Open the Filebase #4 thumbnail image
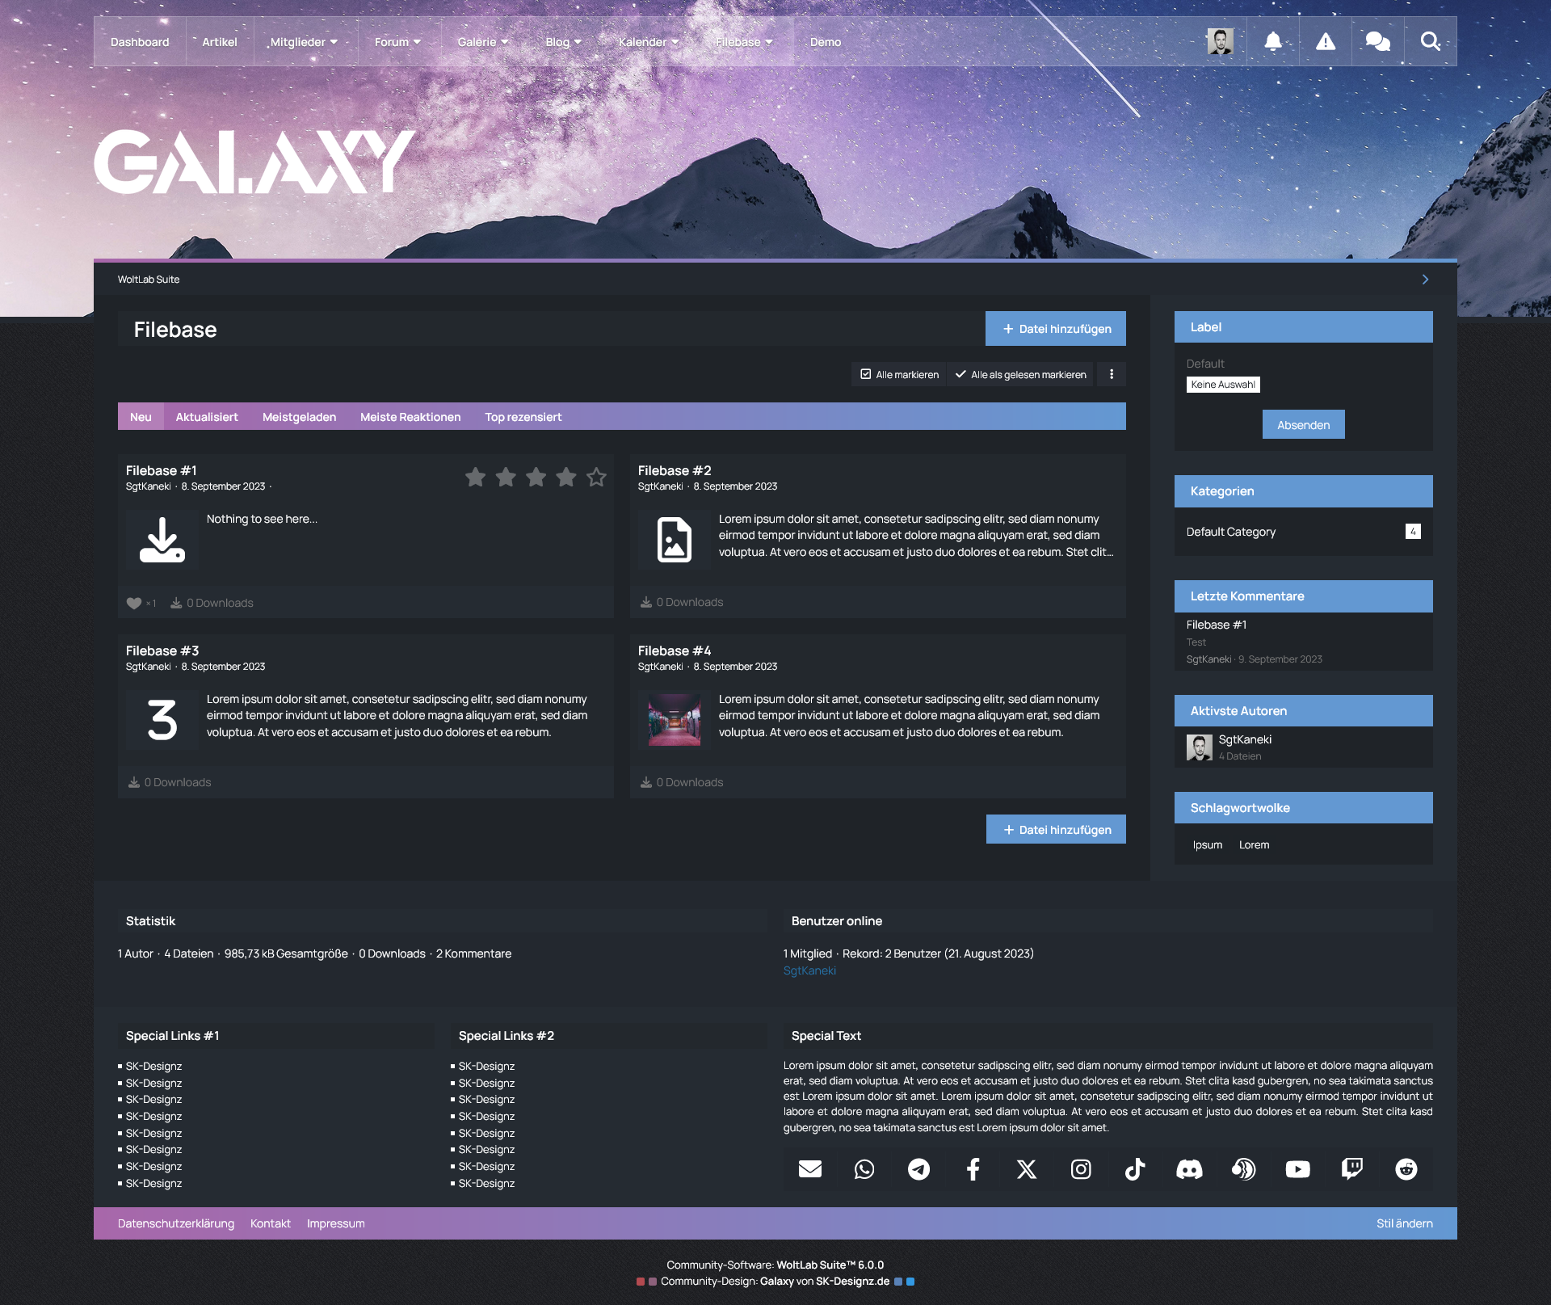Viewport: 1551px width, 1305px height. (674, 719)
